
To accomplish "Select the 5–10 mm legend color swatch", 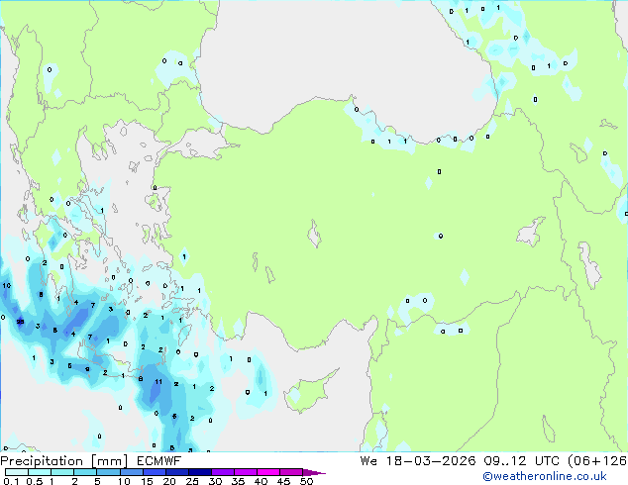I will (x=108, y=472).
